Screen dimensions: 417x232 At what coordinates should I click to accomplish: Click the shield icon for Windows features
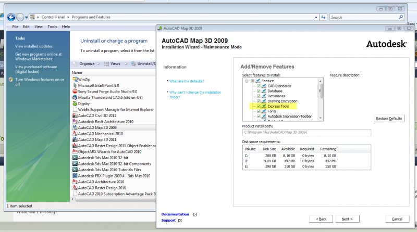pos(11,80)
